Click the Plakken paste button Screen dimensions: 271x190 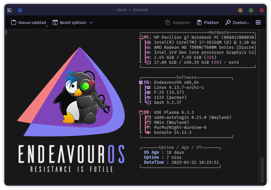pos(208,22)
